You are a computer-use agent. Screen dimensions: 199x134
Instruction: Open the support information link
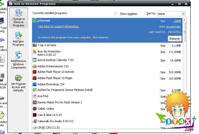click(59, 26)
